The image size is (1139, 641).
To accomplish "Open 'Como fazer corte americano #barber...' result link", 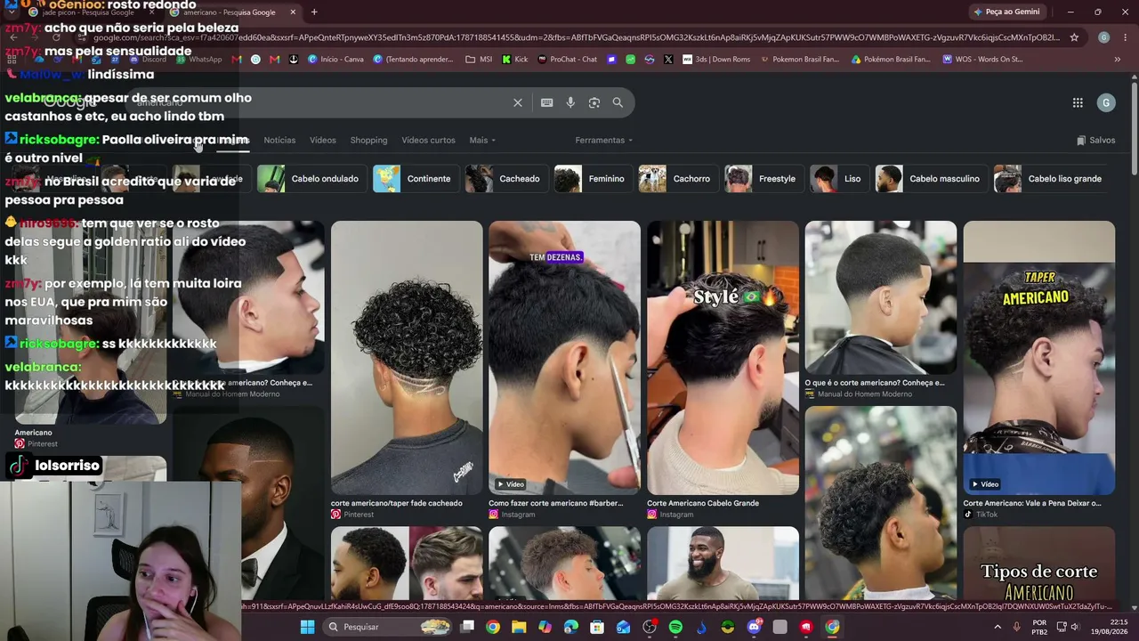I will coord(555,503).
